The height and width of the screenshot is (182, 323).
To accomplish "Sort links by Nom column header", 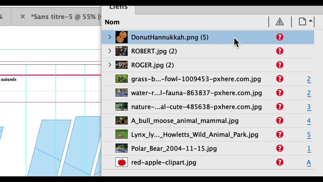I will point(112,22).
